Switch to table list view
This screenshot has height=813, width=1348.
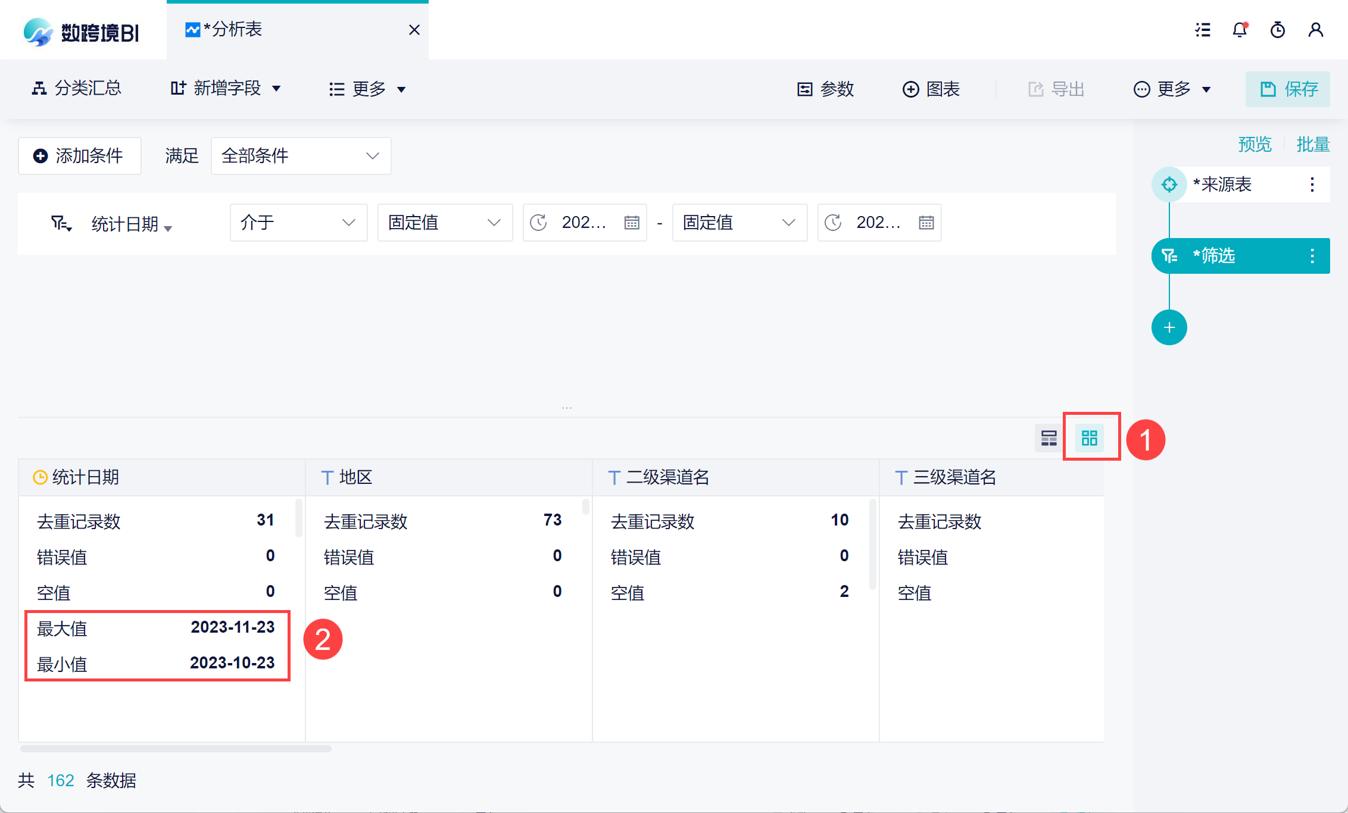[1049, 439]
